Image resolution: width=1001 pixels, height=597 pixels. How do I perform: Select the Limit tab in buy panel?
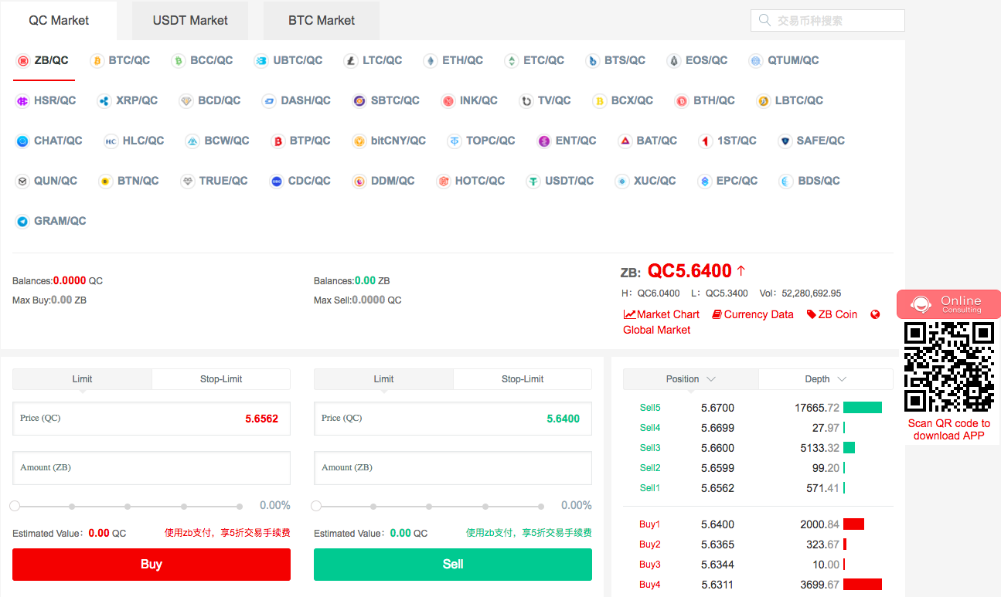pos(82,379)
